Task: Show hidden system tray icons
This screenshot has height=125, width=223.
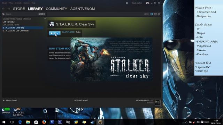Action: pos(186,122)
